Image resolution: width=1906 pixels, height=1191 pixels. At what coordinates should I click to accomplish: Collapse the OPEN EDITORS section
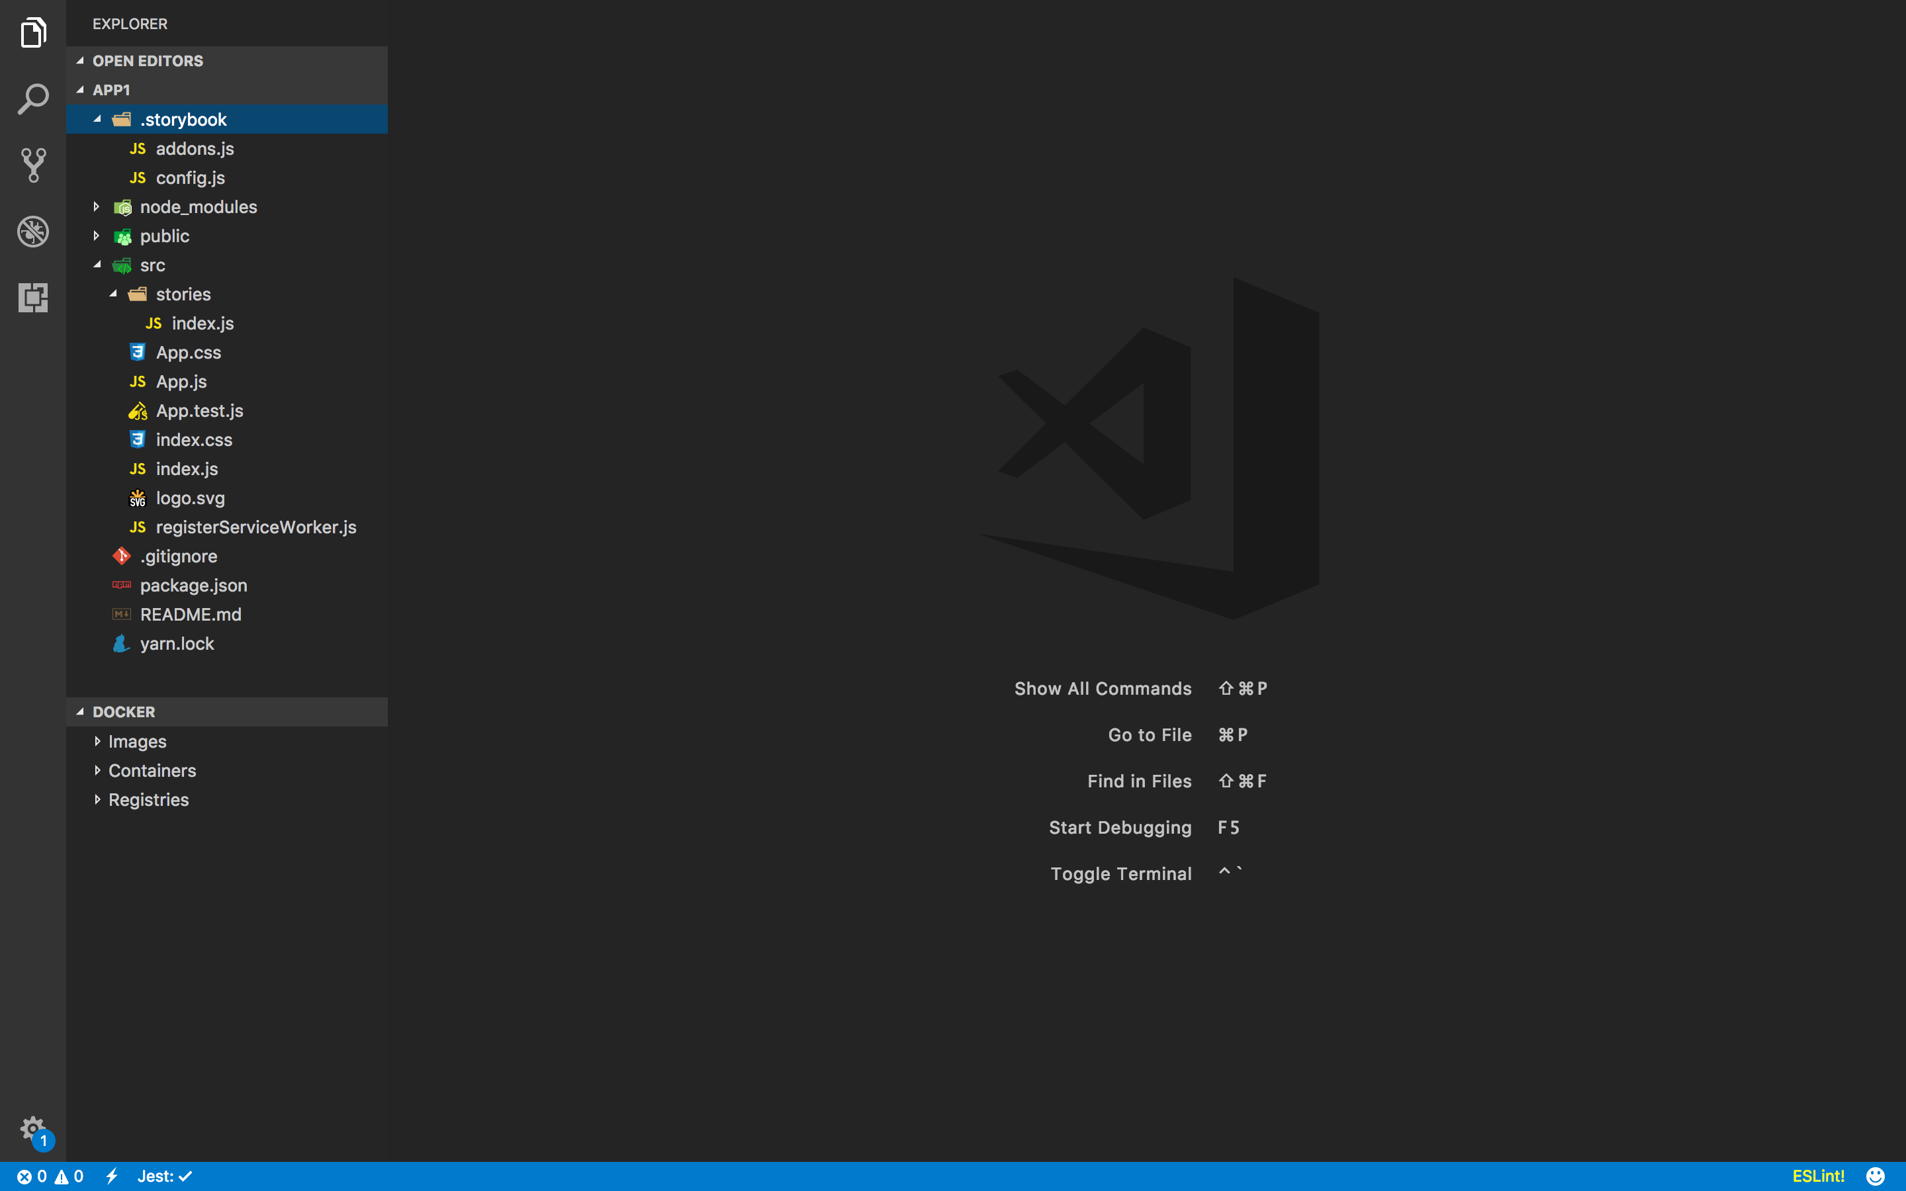(x=148, y=61)
